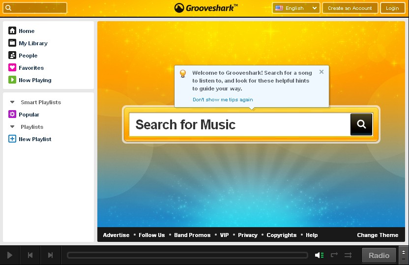
Task: Click the Login button
Action: 392,8
